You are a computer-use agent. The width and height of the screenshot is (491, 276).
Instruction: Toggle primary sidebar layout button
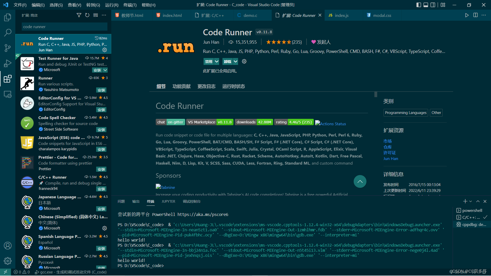coord(419,5)
